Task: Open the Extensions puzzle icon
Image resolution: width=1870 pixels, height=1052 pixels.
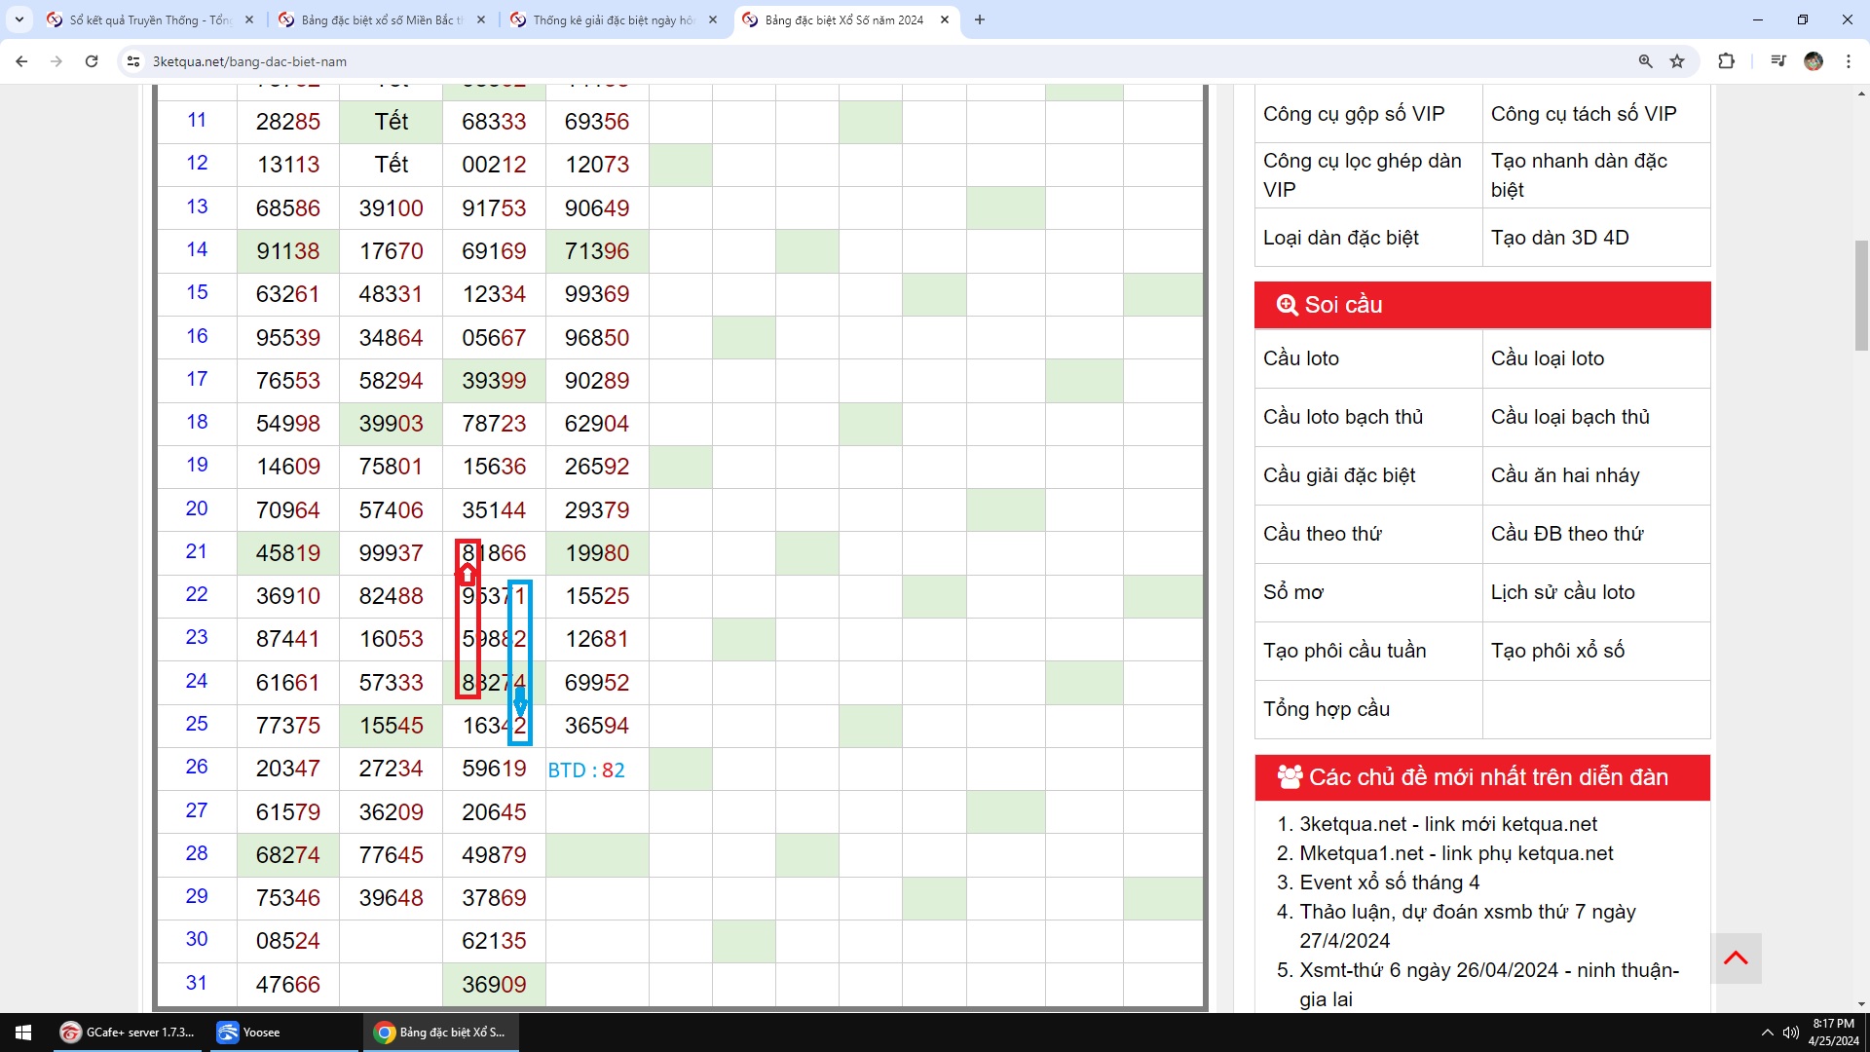Action: [x=1726, y=61]
